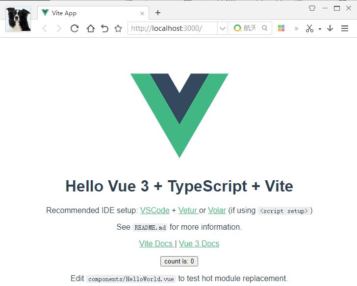Click the localhost:3000 address bar

[172, 28]
